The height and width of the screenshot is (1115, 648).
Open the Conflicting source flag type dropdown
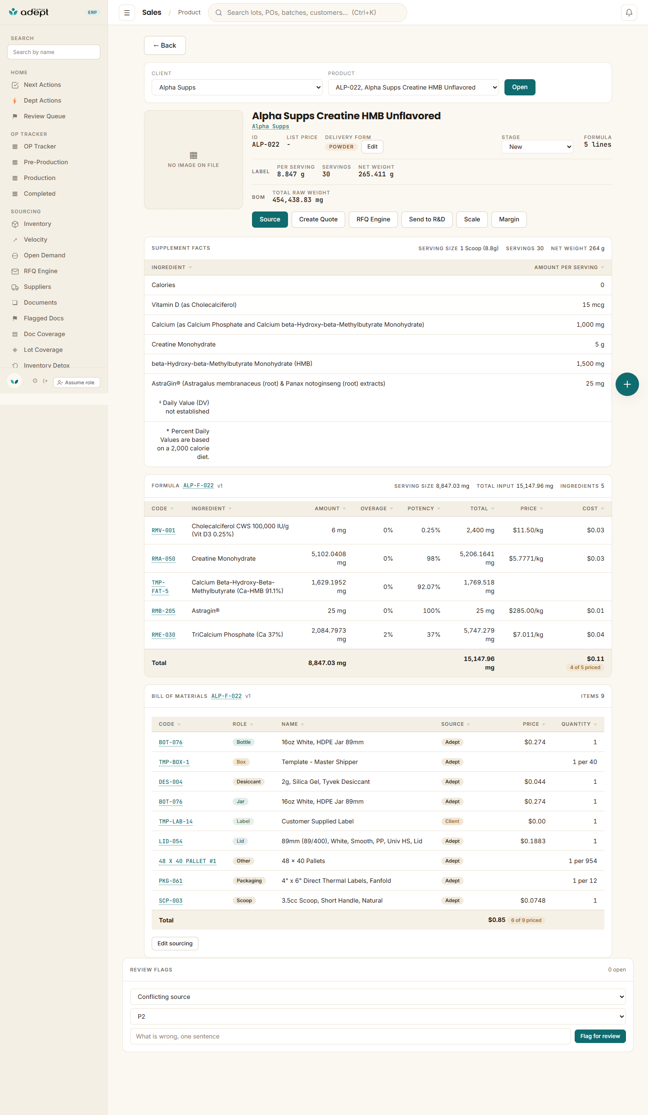pos(378,997)
